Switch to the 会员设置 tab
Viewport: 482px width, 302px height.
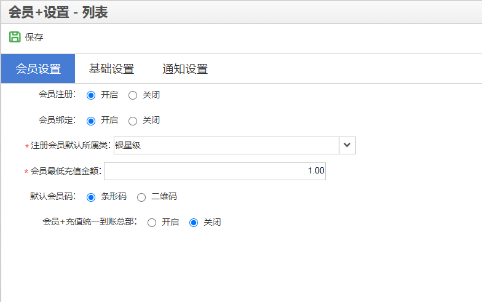tap(38, 69)
